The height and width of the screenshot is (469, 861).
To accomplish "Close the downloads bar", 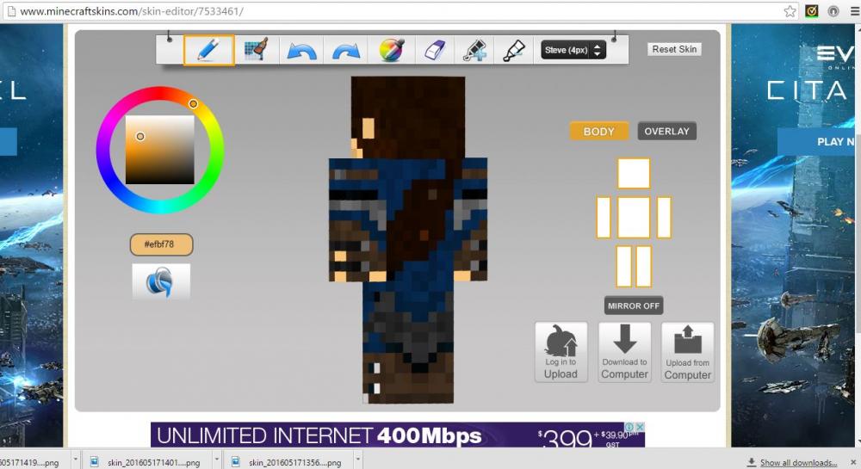I will coord(852,462).
